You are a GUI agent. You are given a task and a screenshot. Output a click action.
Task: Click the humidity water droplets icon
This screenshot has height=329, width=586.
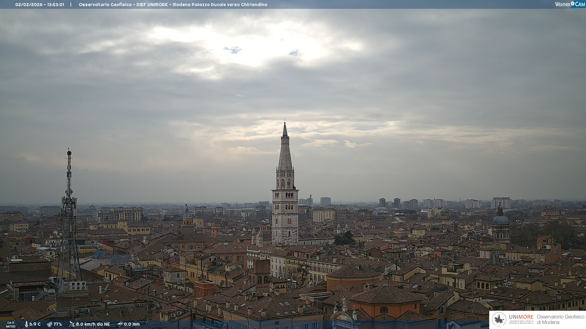[x=49, y=324]
